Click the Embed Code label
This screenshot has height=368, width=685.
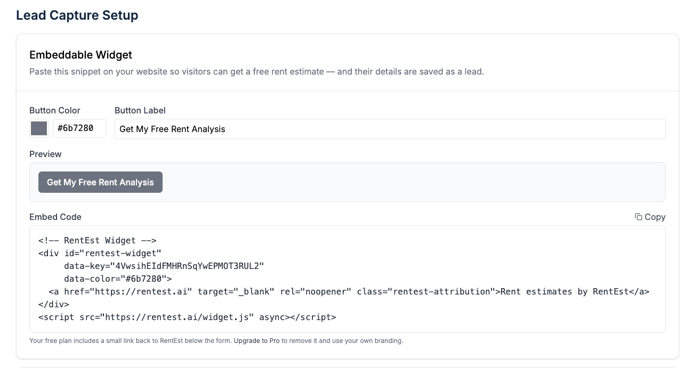coord(55,217)
